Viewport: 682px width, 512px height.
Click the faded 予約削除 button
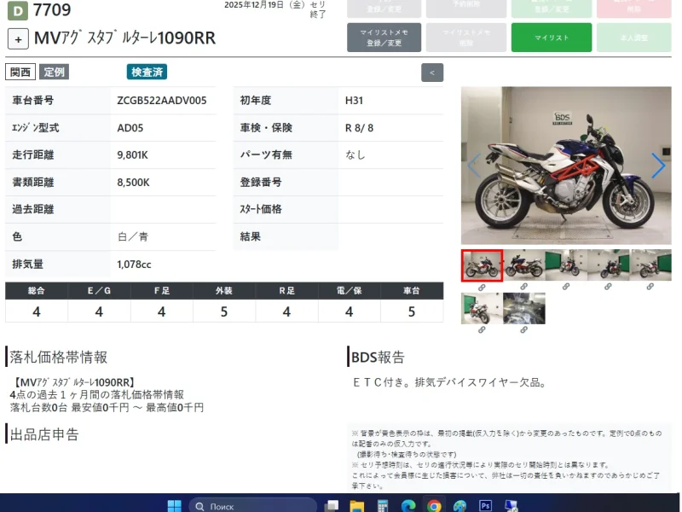466,7
